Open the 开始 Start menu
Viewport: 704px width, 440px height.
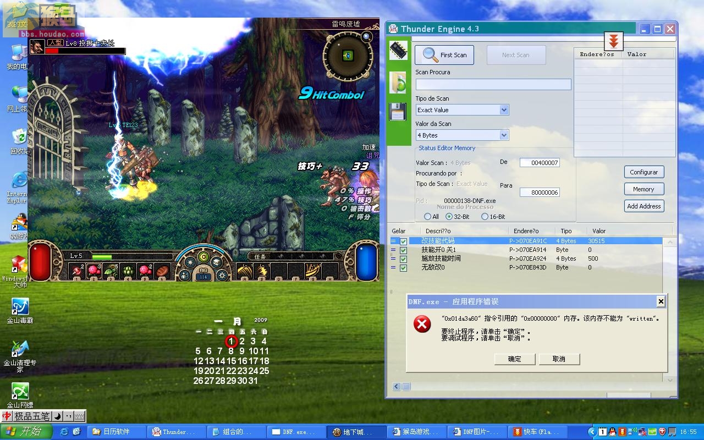click(26, 432)
